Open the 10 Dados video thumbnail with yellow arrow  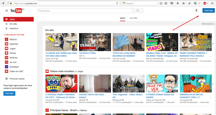click(61, 42)
